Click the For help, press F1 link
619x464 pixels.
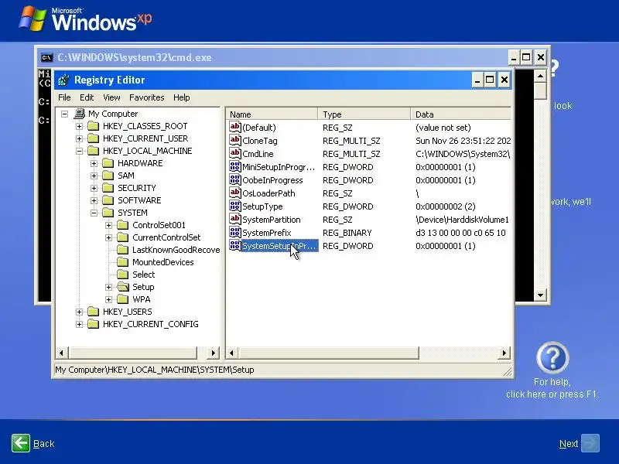[x=552, y=388]
